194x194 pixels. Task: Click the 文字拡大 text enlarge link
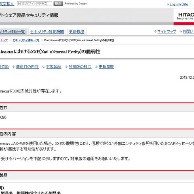point(7,4)
